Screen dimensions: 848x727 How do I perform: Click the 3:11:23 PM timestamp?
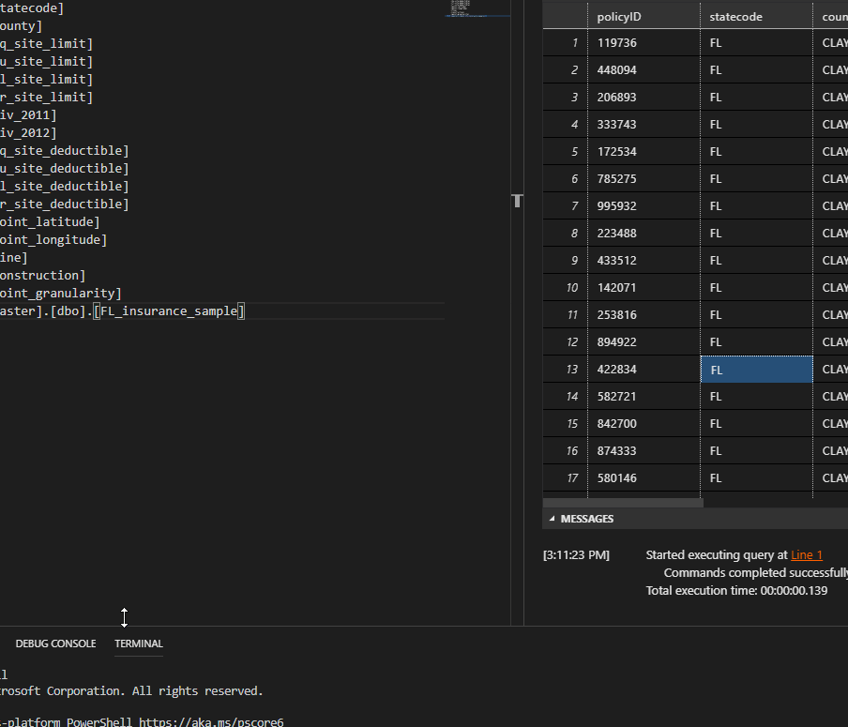tap(576, 555)
